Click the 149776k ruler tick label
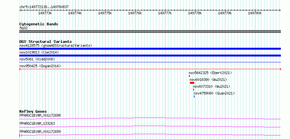The image size is (290, 139). (x=135, y=13)
